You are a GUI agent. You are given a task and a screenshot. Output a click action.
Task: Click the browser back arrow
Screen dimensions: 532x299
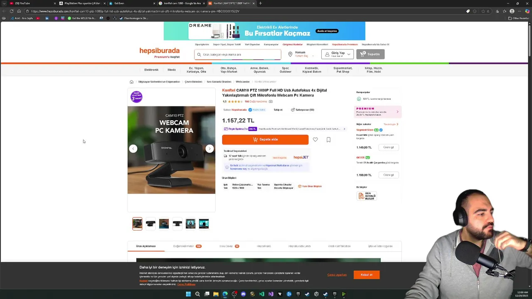click(x=4, y=11)
